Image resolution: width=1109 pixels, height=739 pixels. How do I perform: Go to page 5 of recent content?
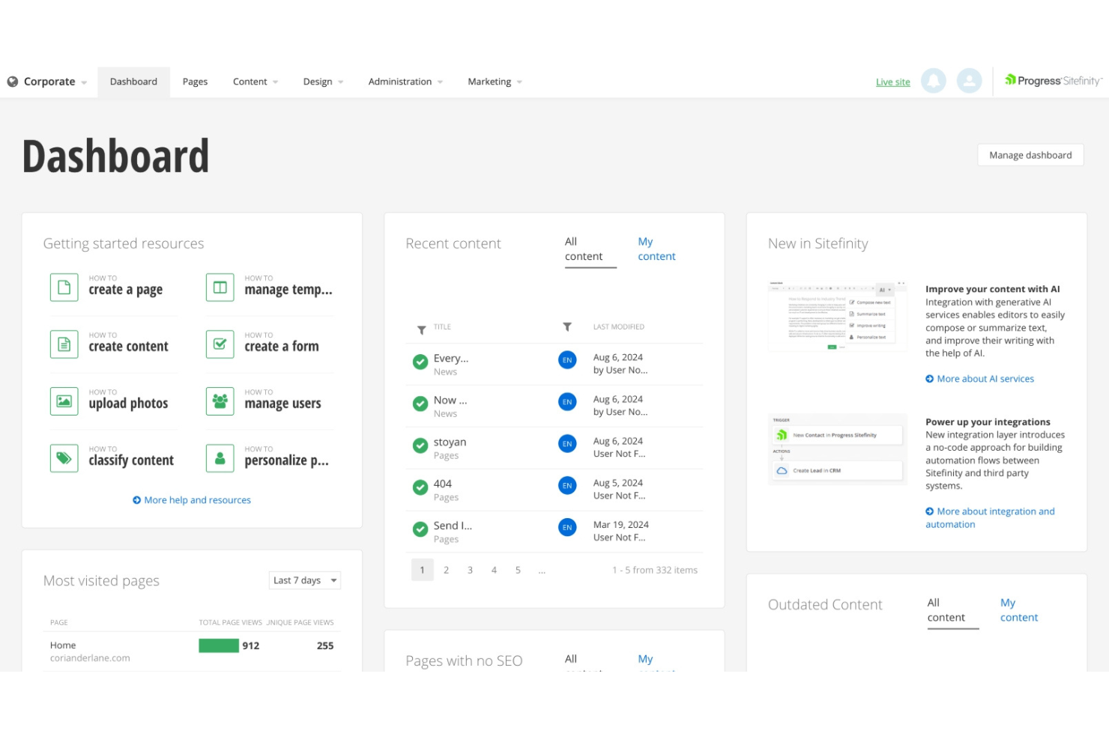[519, 571]
